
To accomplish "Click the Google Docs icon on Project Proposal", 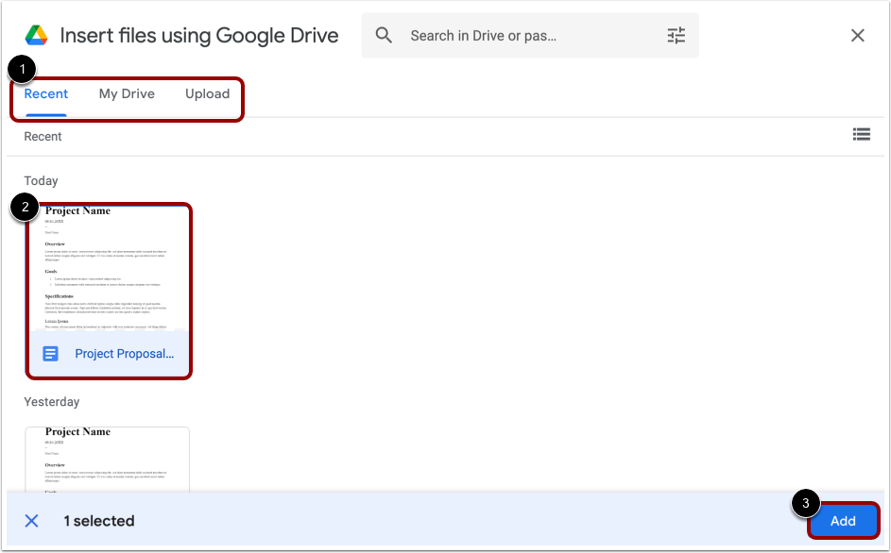I will tap(51, 354).
